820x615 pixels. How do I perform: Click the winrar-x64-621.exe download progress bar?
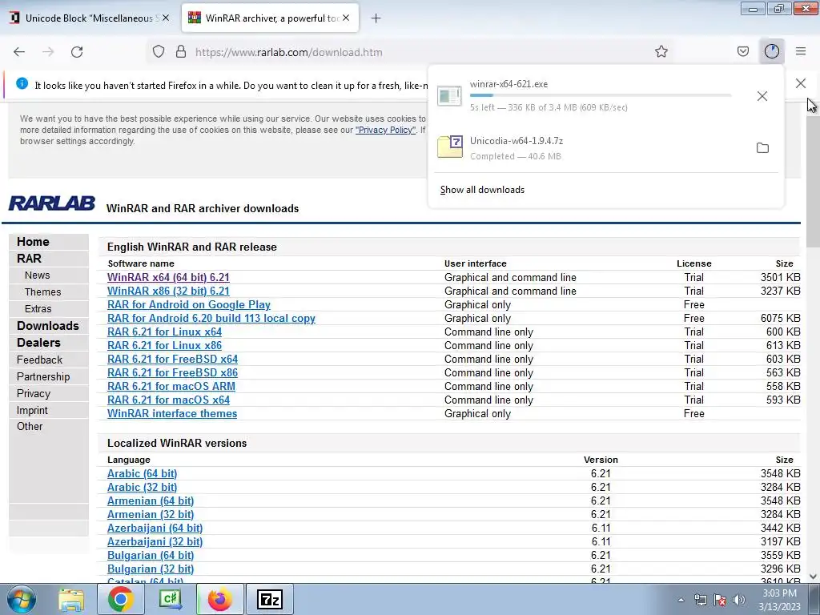[601, 95]
